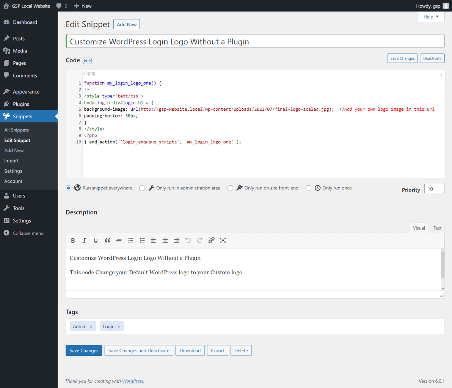
Task: Click the Priority number field
Action: pos(434,189)
